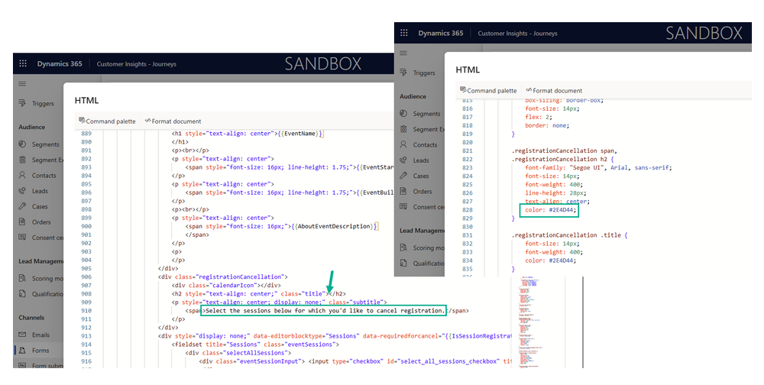Click line number 828 in right editor
Viewport: 764px width, 385px height.
click(468, 209)
